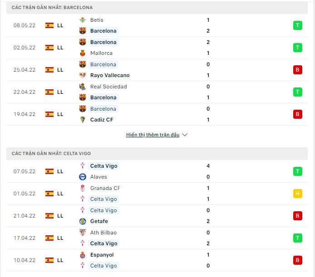Image resolution: width=315 pixels, height=277 pixels.
Task: Click the Rayo Vallecano crest icon
Action: [x=83, y=75]
